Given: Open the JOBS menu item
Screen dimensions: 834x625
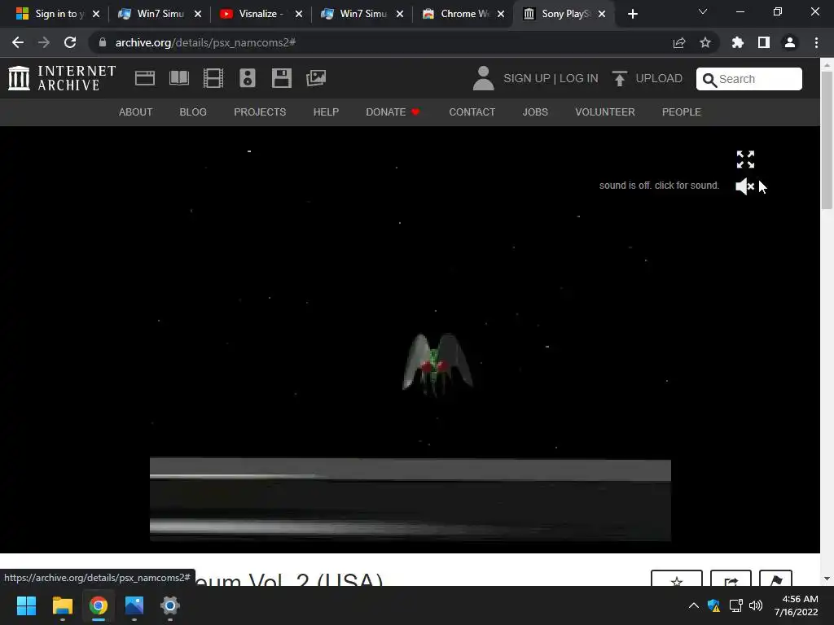Looking at the screenshot, I should point(535,112).
